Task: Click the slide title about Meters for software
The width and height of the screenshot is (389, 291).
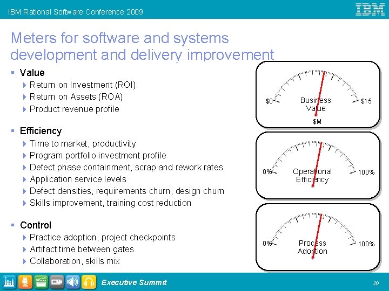Action: [x=142, y=46]
